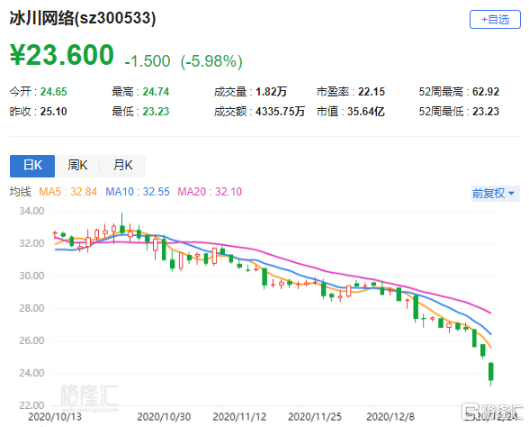Click the 26.00 y-axis label
The height and width of the screenshot is (427, 529).
(x=31, y=341)
